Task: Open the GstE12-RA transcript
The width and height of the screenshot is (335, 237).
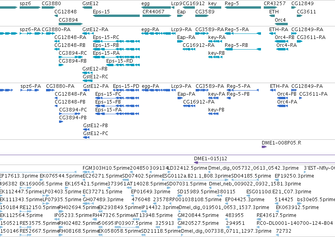Action: 87,33
